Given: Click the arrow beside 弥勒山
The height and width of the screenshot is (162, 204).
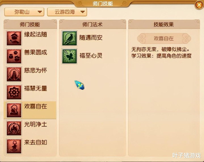Looking at the screenshot, I should 40,12.
